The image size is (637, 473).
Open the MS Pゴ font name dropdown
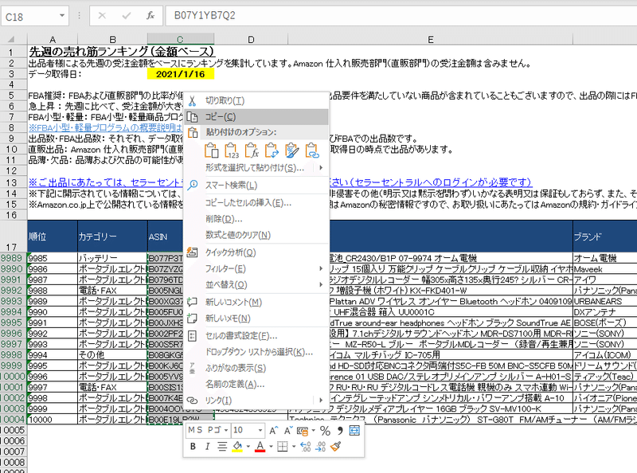coord(226,430)
